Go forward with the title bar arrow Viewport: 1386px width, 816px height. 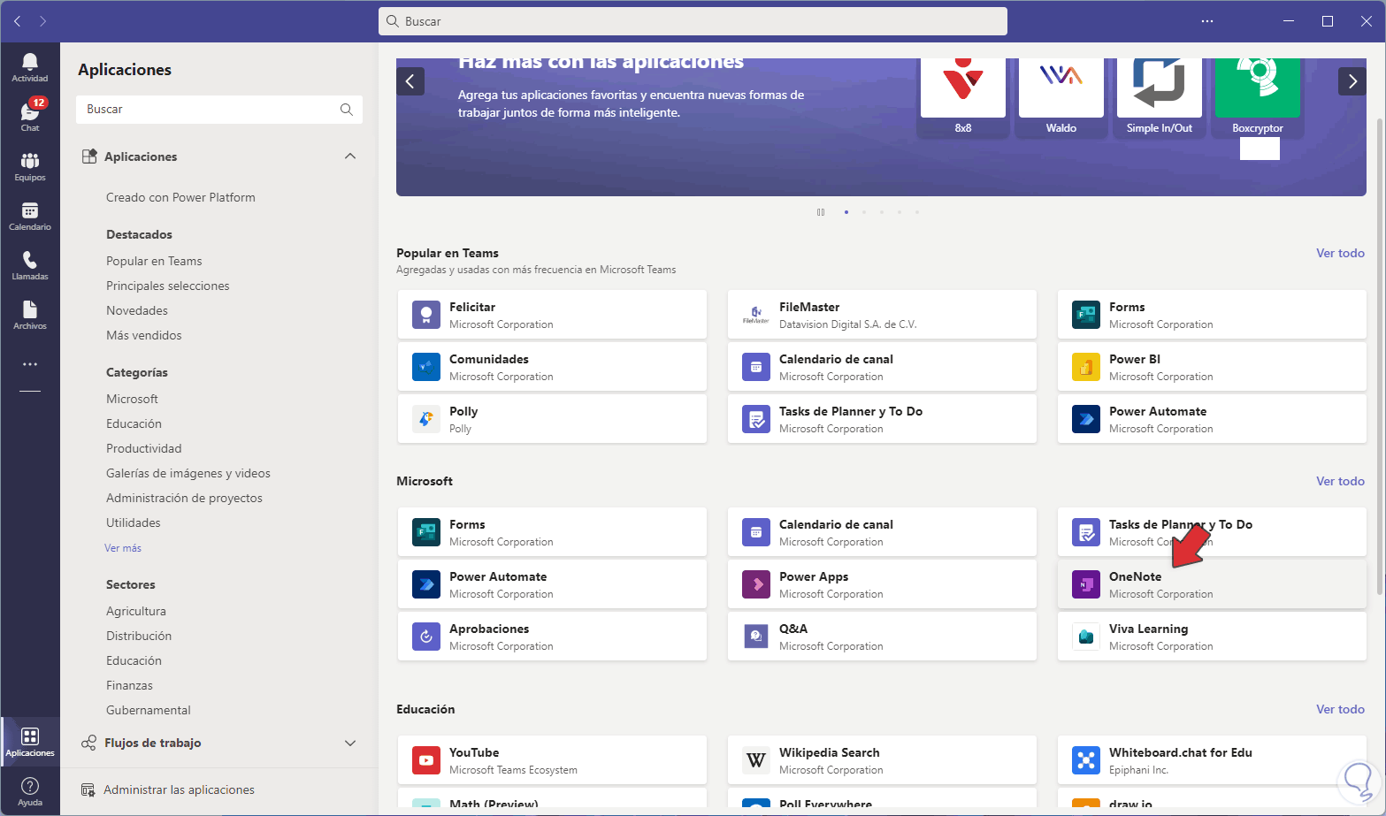(42, 21)
